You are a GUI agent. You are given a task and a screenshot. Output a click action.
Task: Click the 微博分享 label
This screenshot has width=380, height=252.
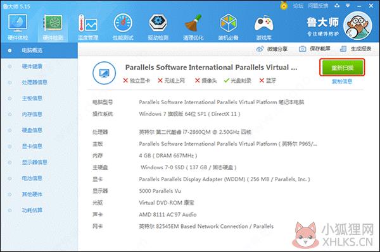pos(277,49)
